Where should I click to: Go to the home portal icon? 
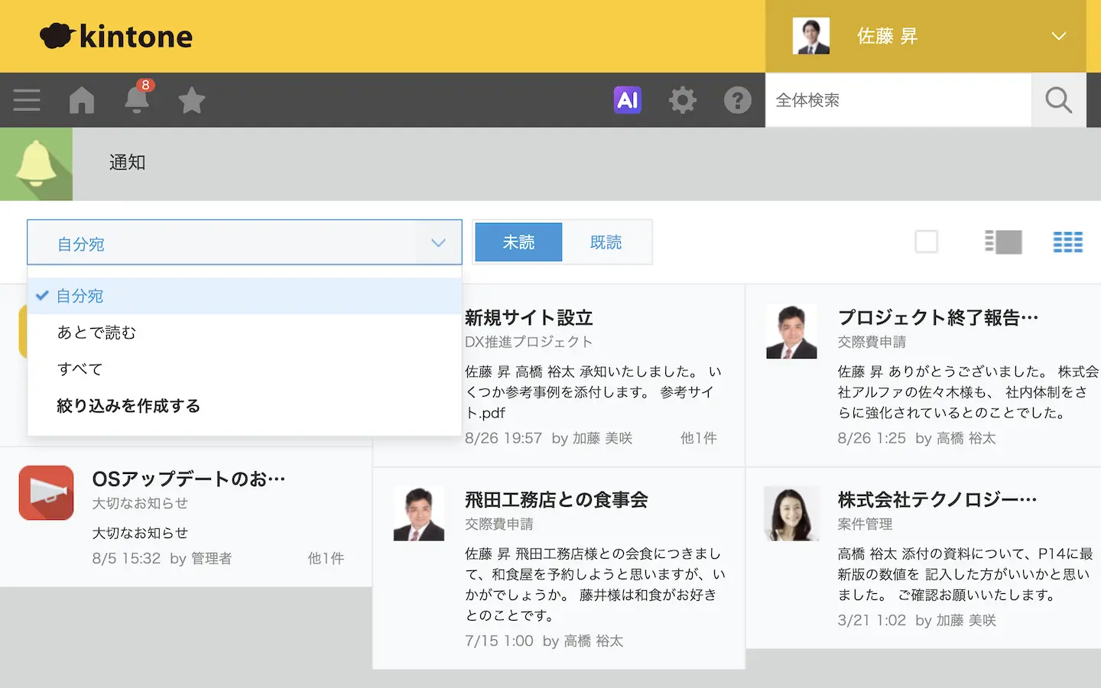82,100
